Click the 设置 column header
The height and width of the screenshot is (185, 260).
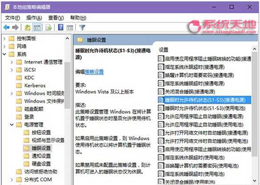(163, 50)
